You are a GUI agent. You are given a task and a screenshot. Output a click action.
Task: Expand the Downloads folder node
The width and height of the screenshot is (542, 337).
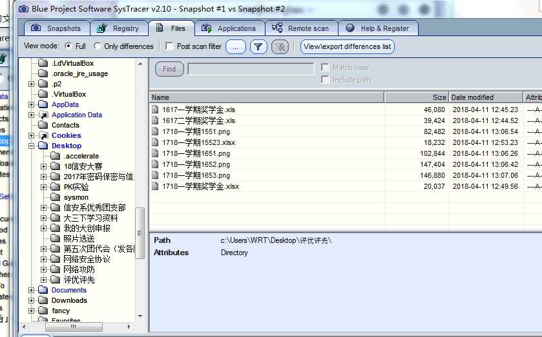tap(31, 300)
